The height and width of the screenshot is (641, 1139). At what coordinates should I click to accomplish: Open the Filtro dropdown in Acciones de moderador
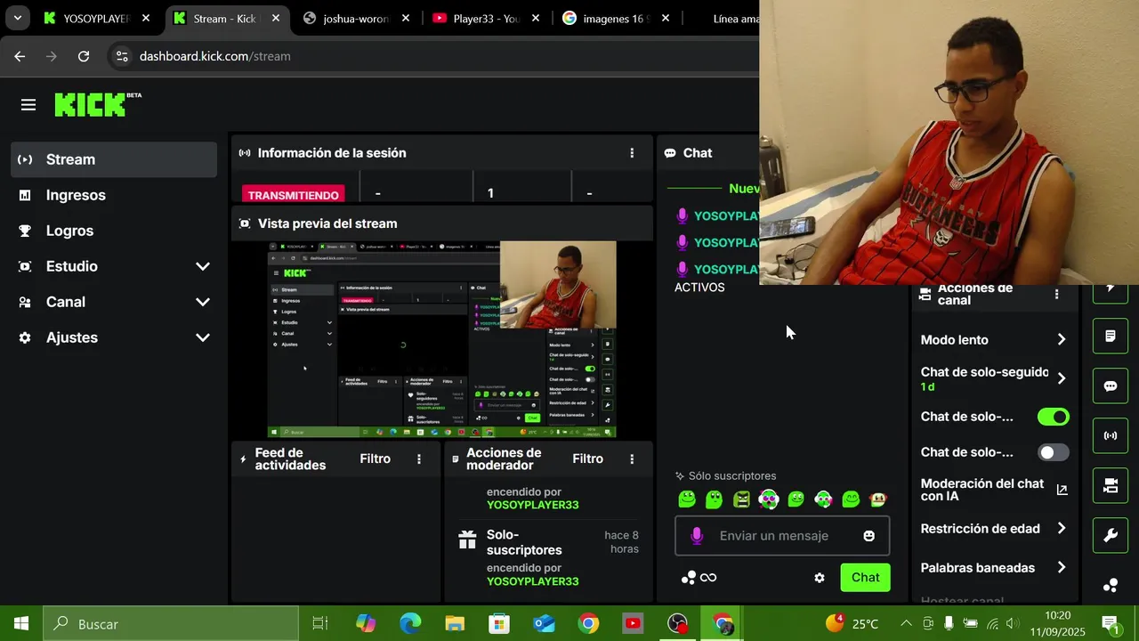click(588, 458)
